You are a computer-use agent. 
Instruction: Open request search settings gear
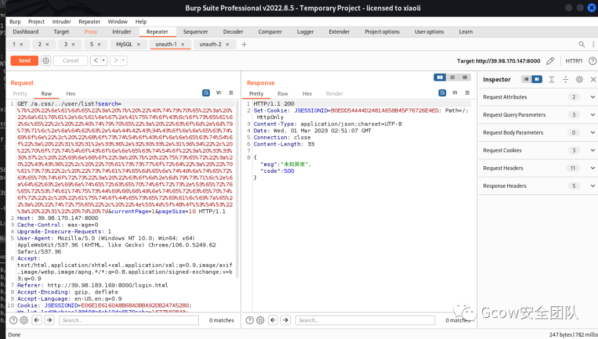[24, 320]
